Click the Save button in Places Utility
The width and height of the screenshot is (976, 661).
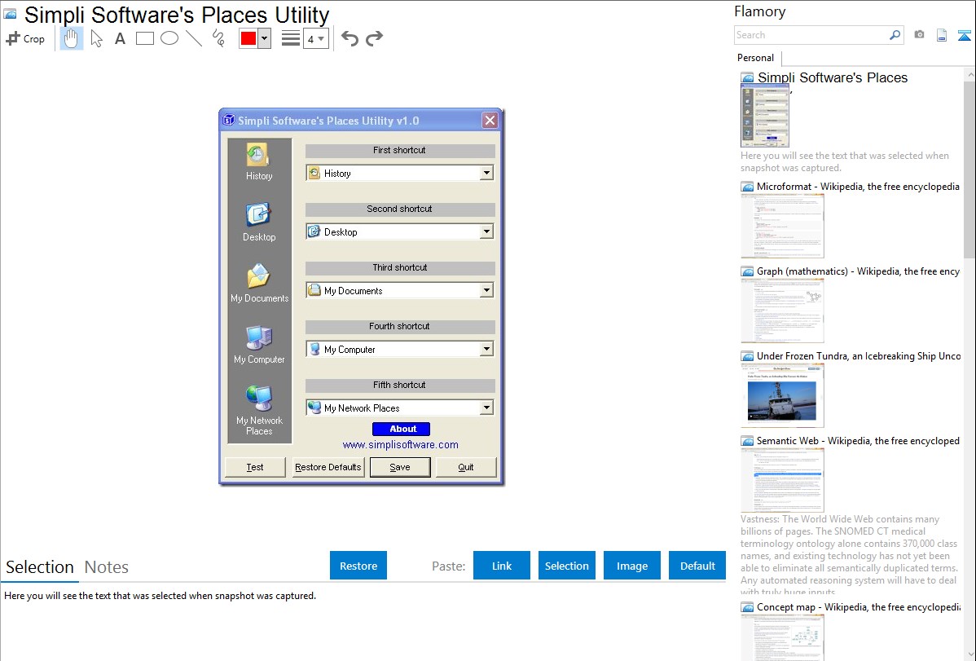(x=400, y=467)
